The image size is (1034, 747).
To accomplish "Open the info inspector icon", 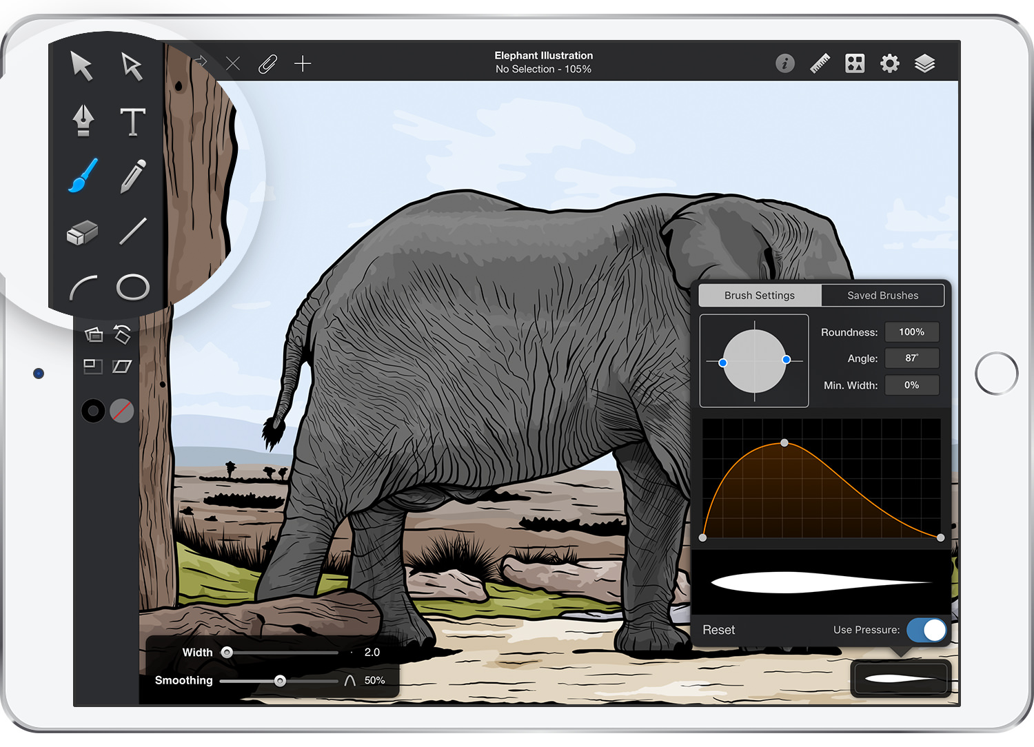I will (x=785, y=63).
